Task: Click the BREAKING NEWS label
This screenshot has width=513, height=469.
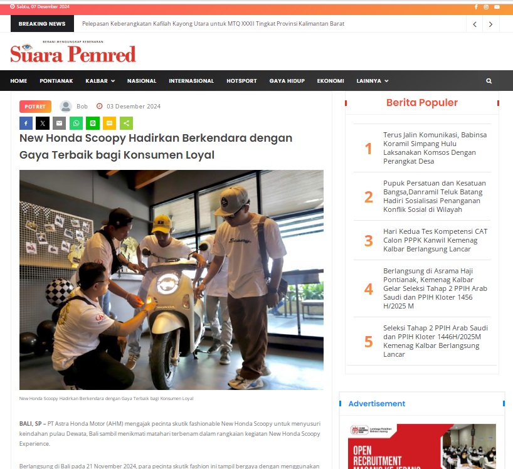Action: [42, 24]
